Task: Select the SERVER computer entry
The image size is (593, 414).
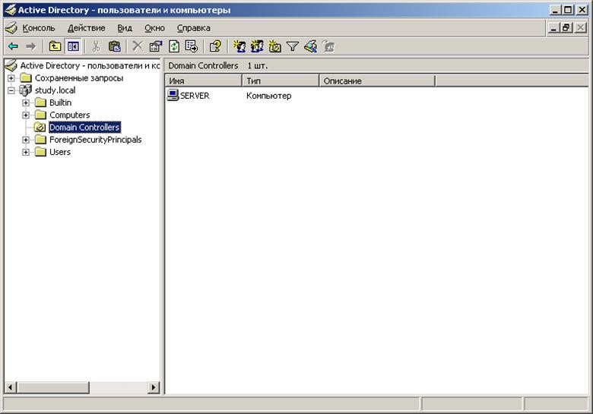Action: (x=194, y=96)
